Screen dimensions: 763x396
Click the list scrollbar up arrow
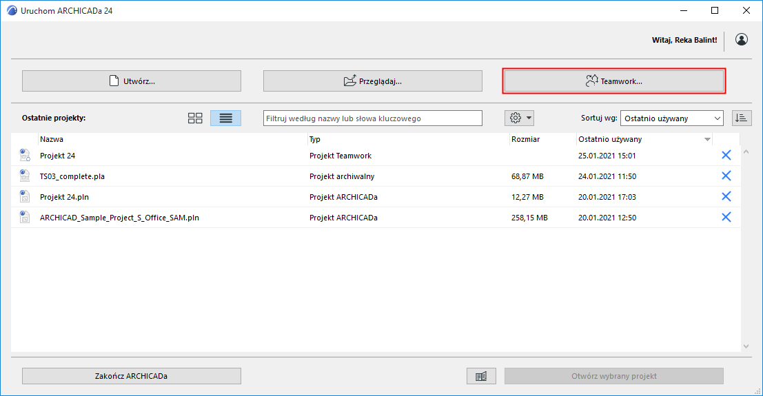coord(746,152)
